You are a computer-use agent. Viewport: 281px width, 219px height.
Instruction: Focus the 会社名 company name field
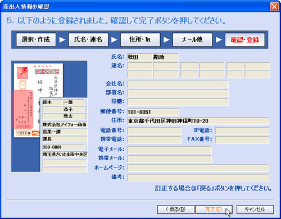[178, 84]
